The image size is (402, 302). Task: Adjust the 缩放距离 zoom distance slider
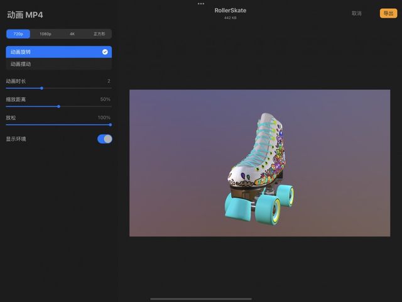coord(58,106)
